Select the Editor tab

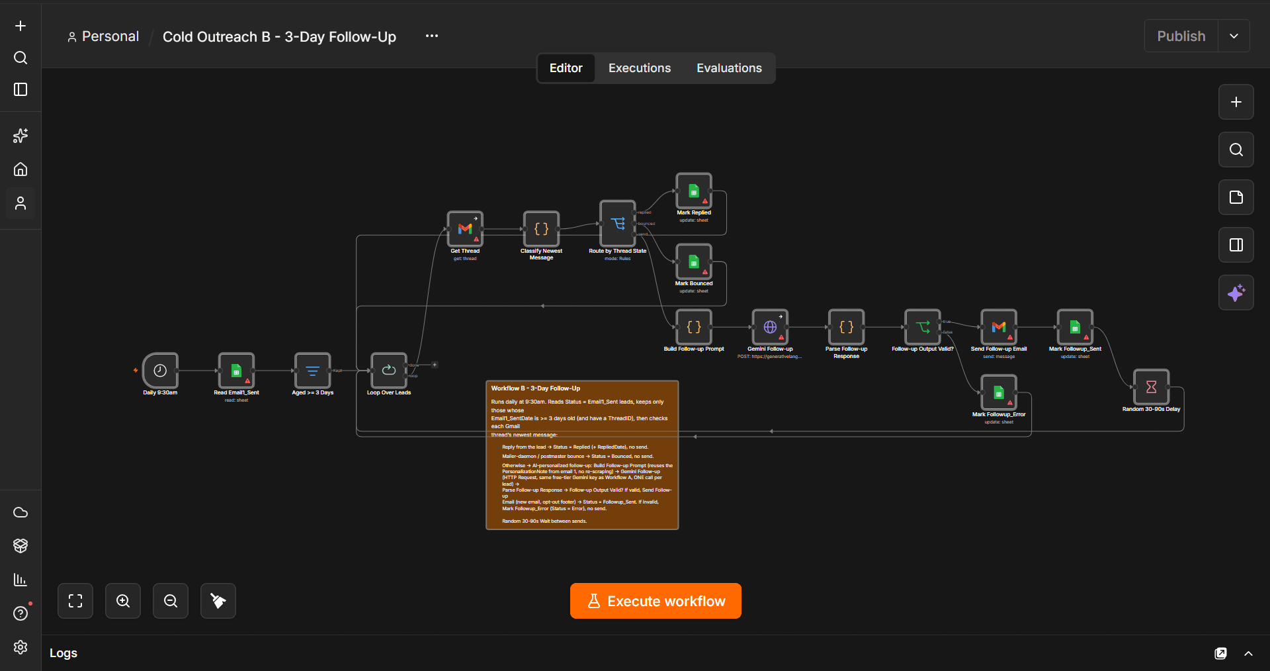coord(566,68)
